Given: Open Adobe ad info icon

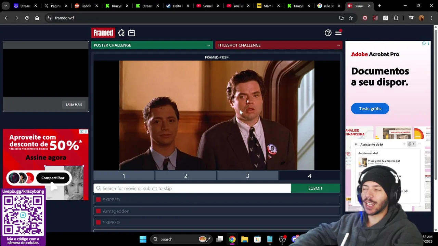Looking at the screenshot, I should [x=424, y=43].
